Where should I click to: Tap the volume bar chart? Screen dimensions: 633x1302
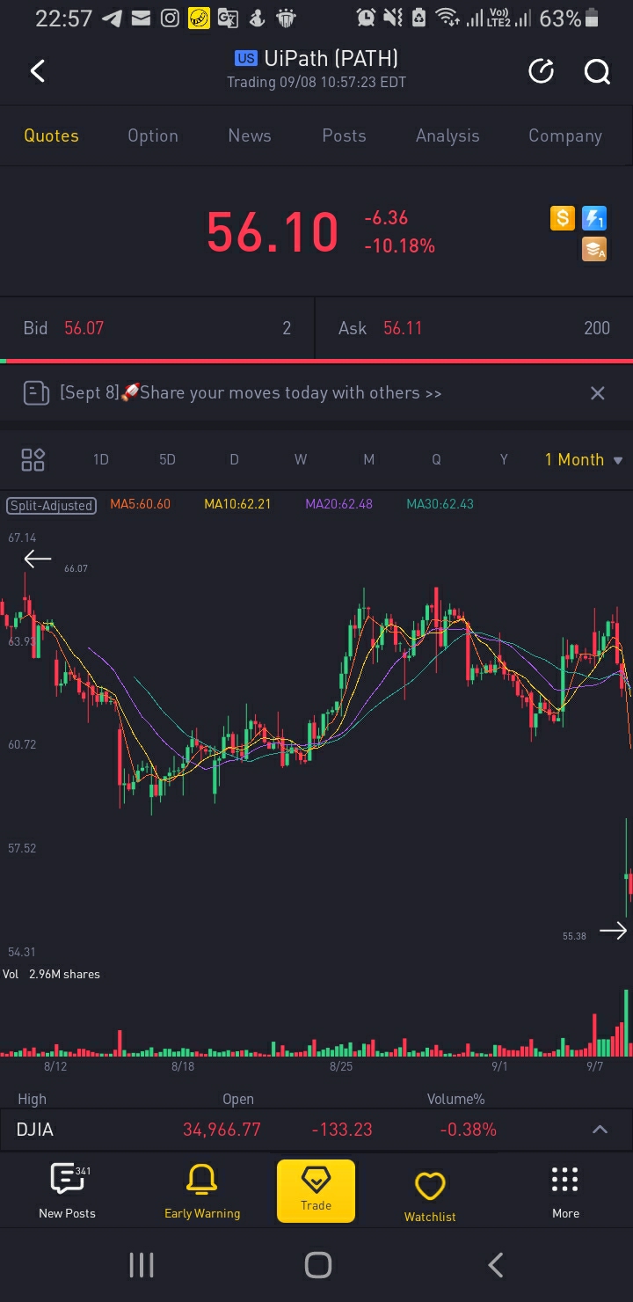[316, 1023]
